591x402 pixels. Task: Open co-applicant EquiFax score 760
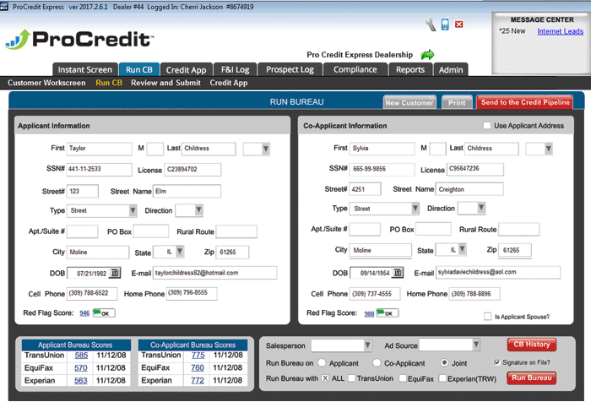(x=198, y=367)
